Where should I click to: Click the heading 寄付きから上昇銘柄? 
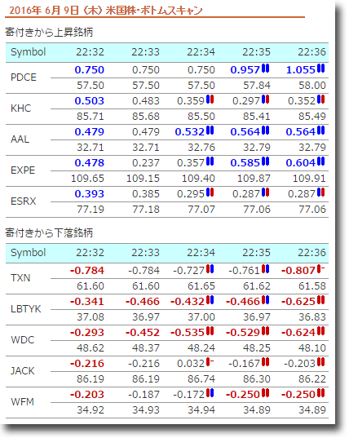click(x=49, y=33)
